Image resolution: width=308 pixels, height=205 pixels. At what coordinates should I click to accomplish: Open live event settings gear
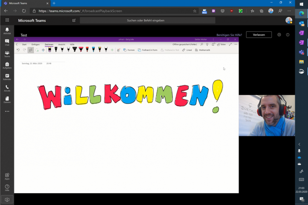click(x=279, y=35)
